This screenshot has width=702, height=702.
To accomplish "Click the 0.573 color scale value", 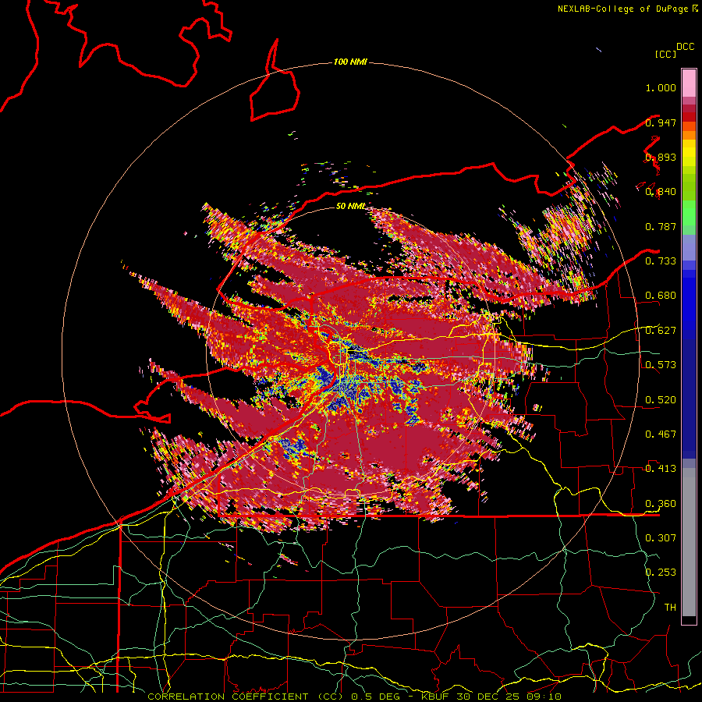I will 661,365.
